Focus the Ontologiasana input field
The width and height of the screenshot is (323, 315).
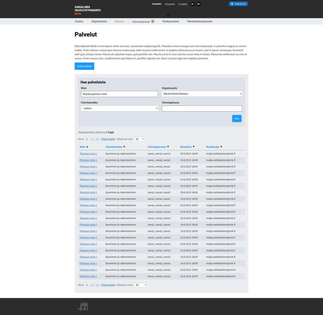[x=202, y=108]
